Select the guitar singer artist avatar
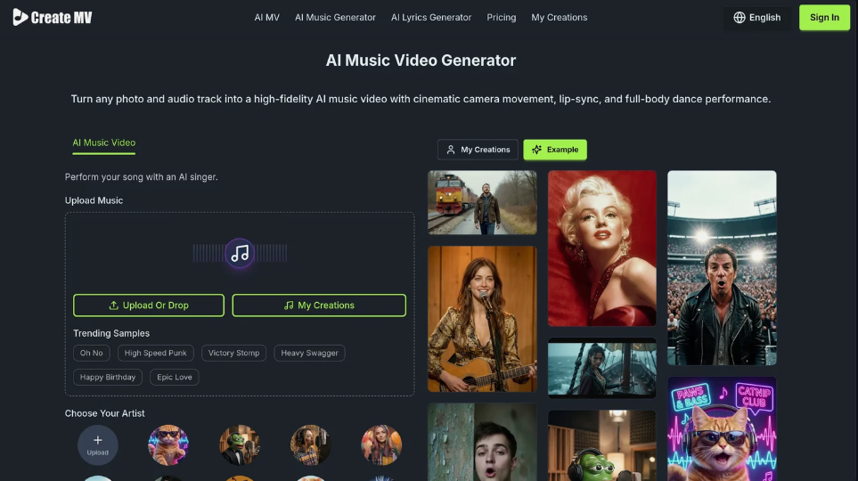Image resolution: width=858 pixels, height=481 pixels. click(x=311, y=444)
